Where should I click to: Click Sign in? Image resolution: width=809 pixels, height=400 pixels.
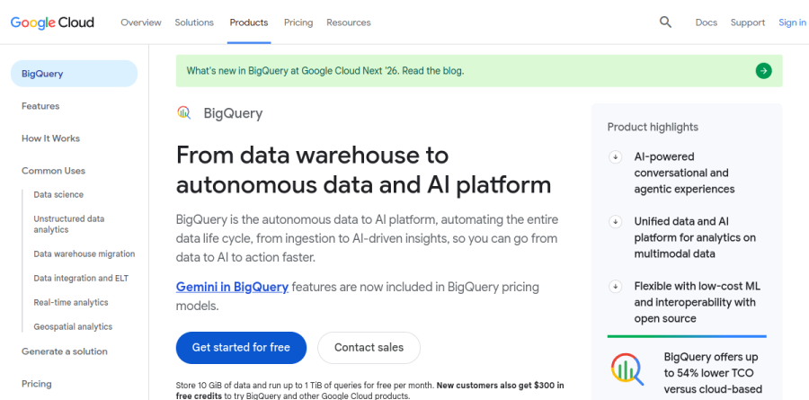pyautogui.click(x=792, y=22)
